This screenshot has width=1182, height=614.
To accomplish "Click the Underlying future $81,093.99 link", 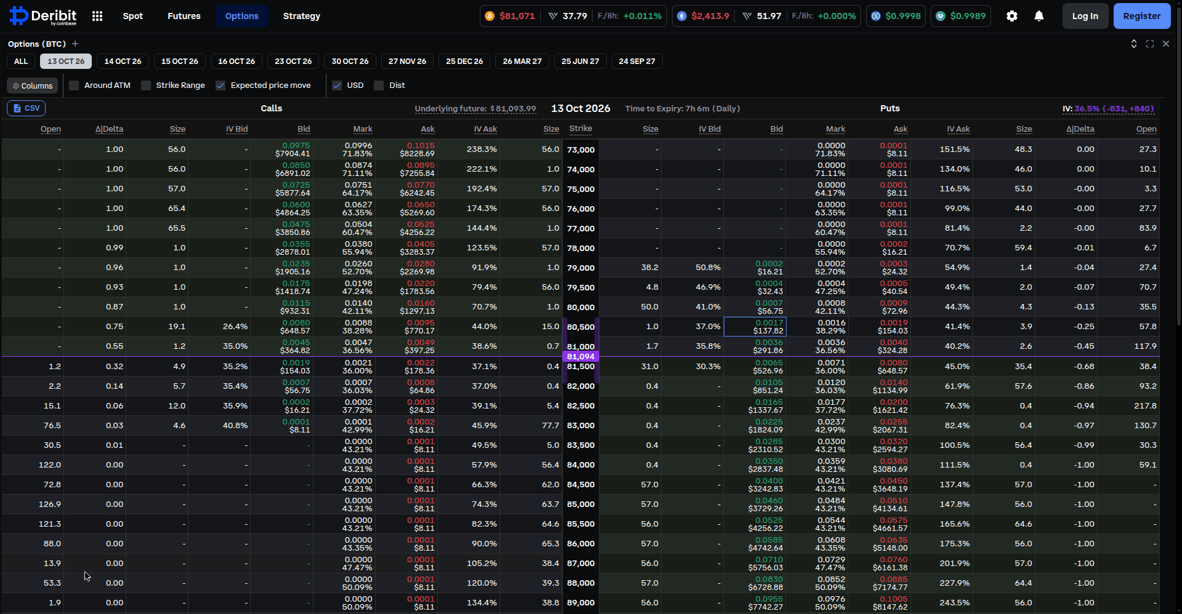I will pos(476,109).
